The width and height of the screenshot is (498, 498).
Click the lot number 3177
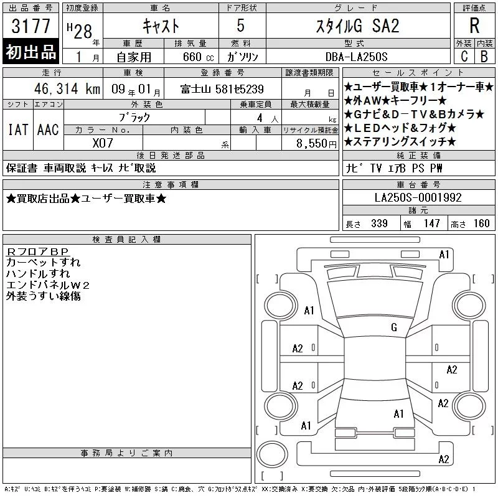31,26
